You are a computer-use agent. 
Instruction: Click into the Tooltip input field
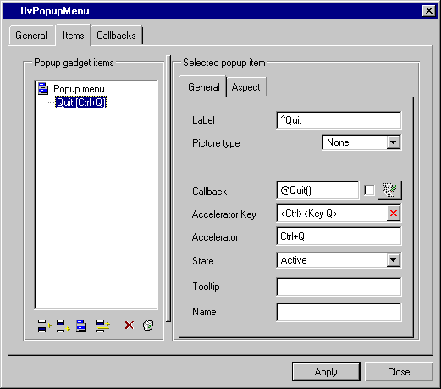pos(339,286)
